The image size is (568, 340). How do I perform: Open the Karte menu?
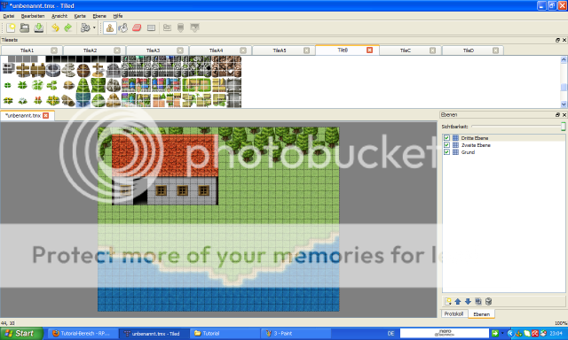click(80, 16)
